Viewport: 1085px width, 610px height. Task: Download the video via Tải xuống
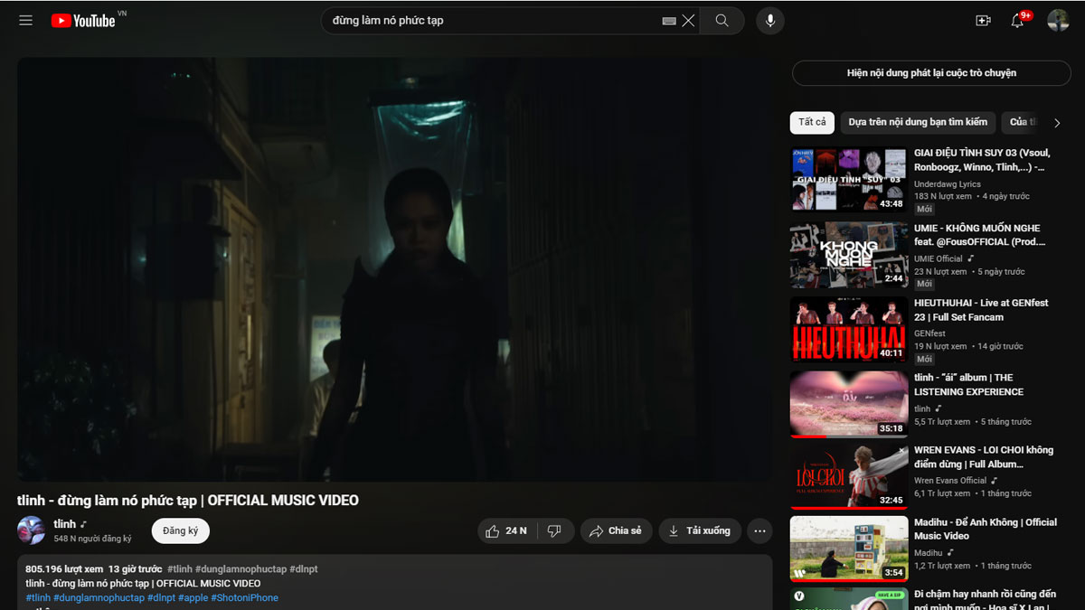tap(700, 531)
